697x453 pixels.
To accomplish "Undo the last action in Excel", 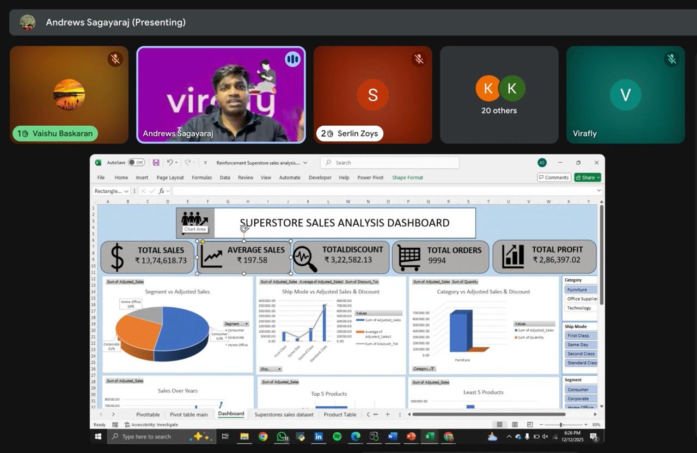I will (x=169, y=162).
